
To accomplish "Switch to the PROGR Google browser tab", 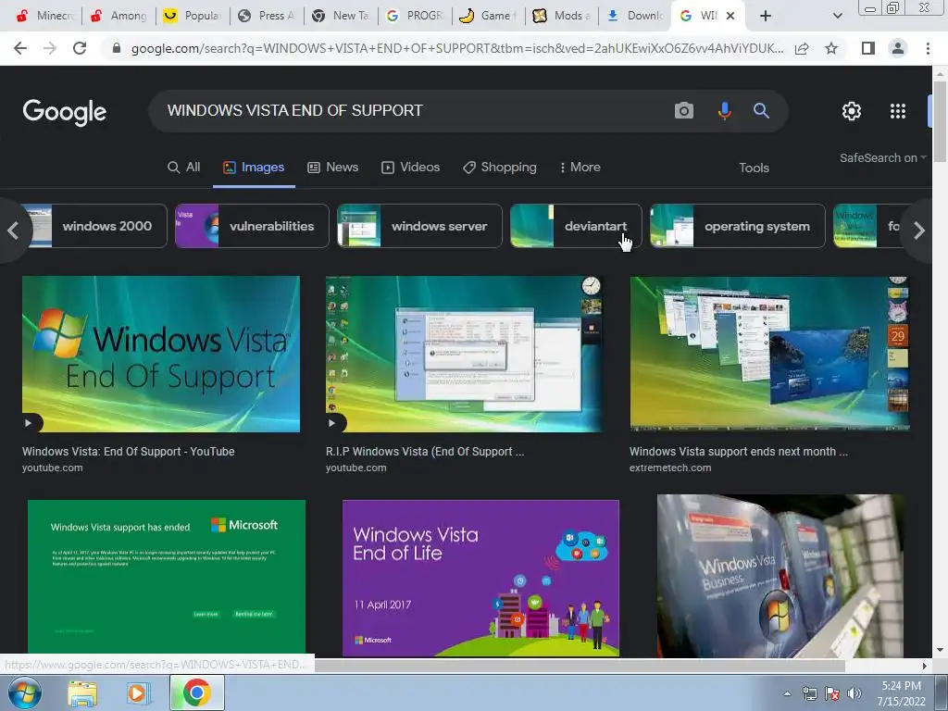I will tap(414, 16).
